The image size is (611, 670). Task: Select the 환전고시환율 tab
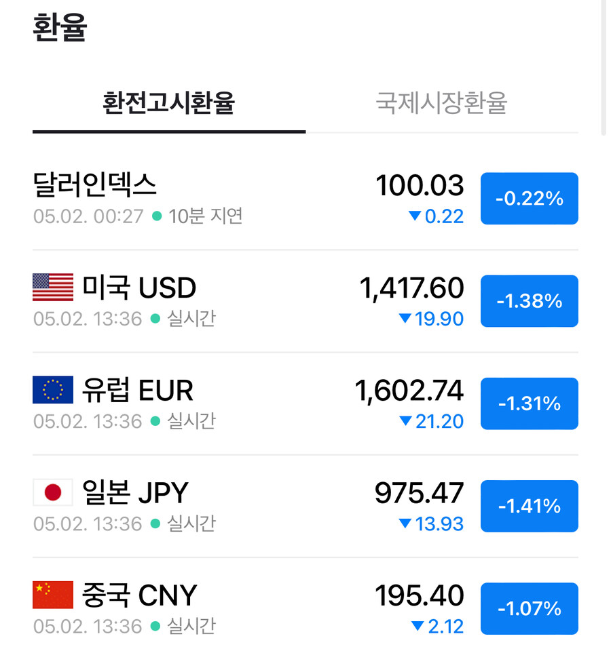(169, 103)
